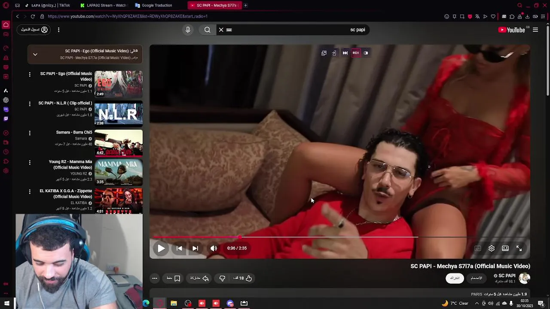
Task: Click the YouTube sign-in button
Action: pyautogui.click(x=34, y=30)
